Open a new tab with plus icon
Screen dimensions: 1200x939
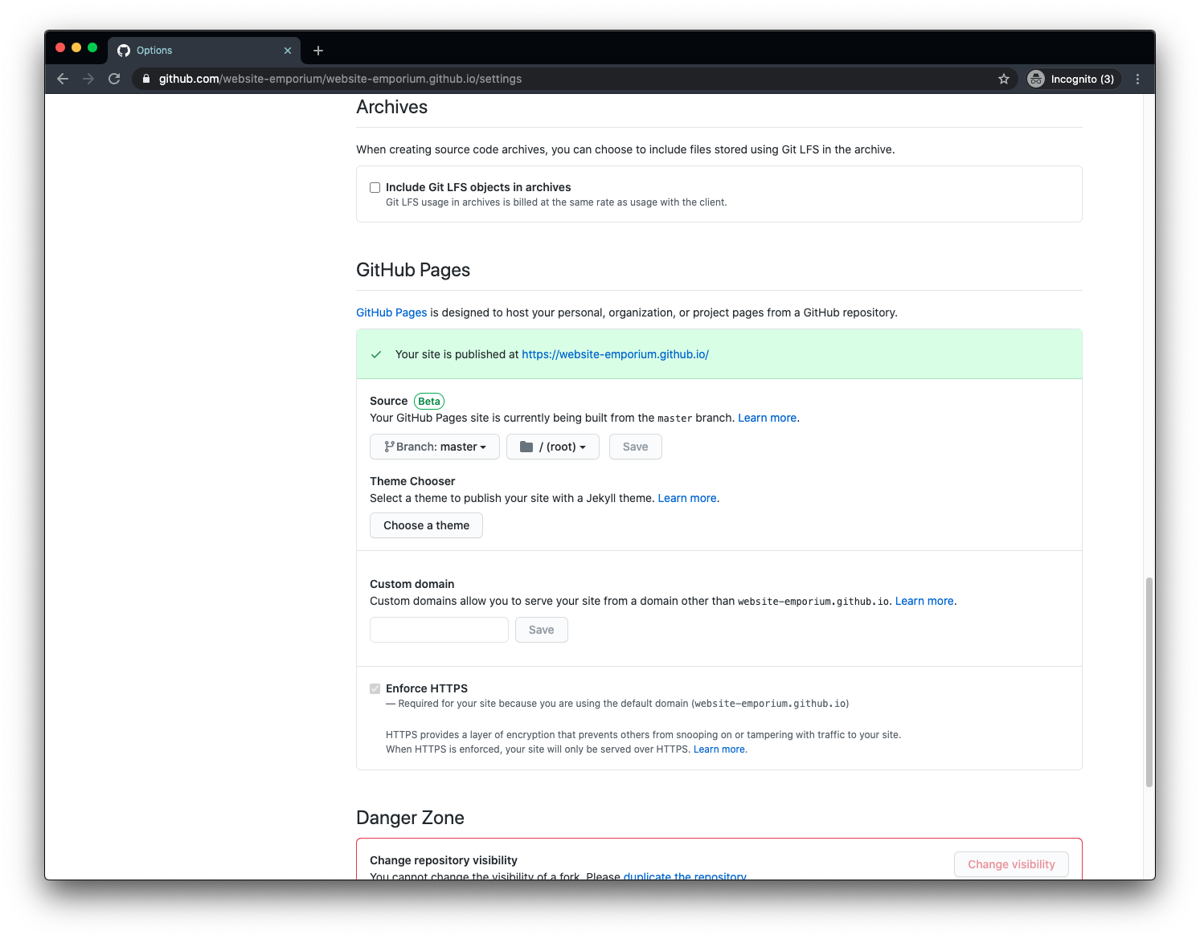(x=318, y=51)
